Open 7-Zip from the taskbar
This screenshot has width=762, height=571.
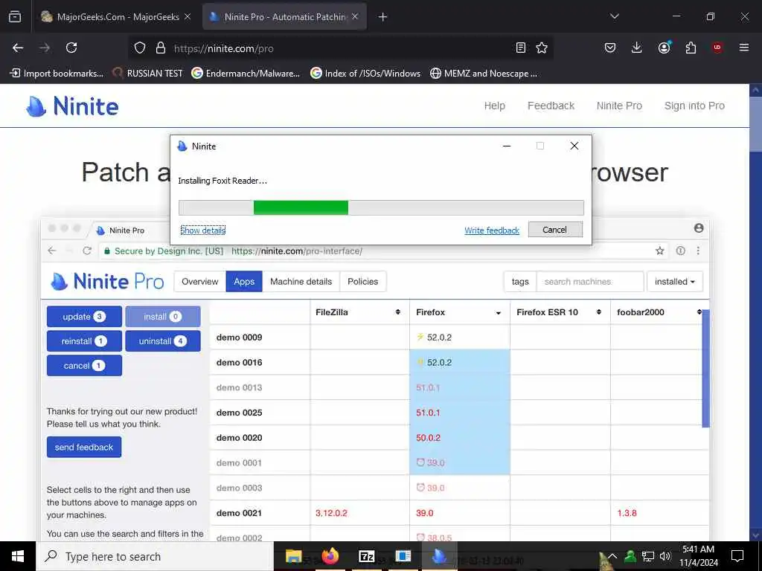[366, 556]
